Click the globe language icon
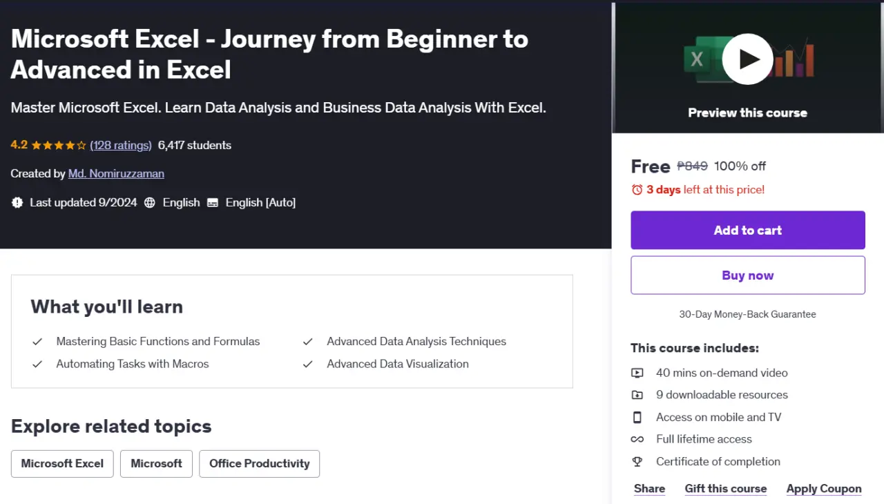Screen dimensions: 884x504 coord(150,202)
